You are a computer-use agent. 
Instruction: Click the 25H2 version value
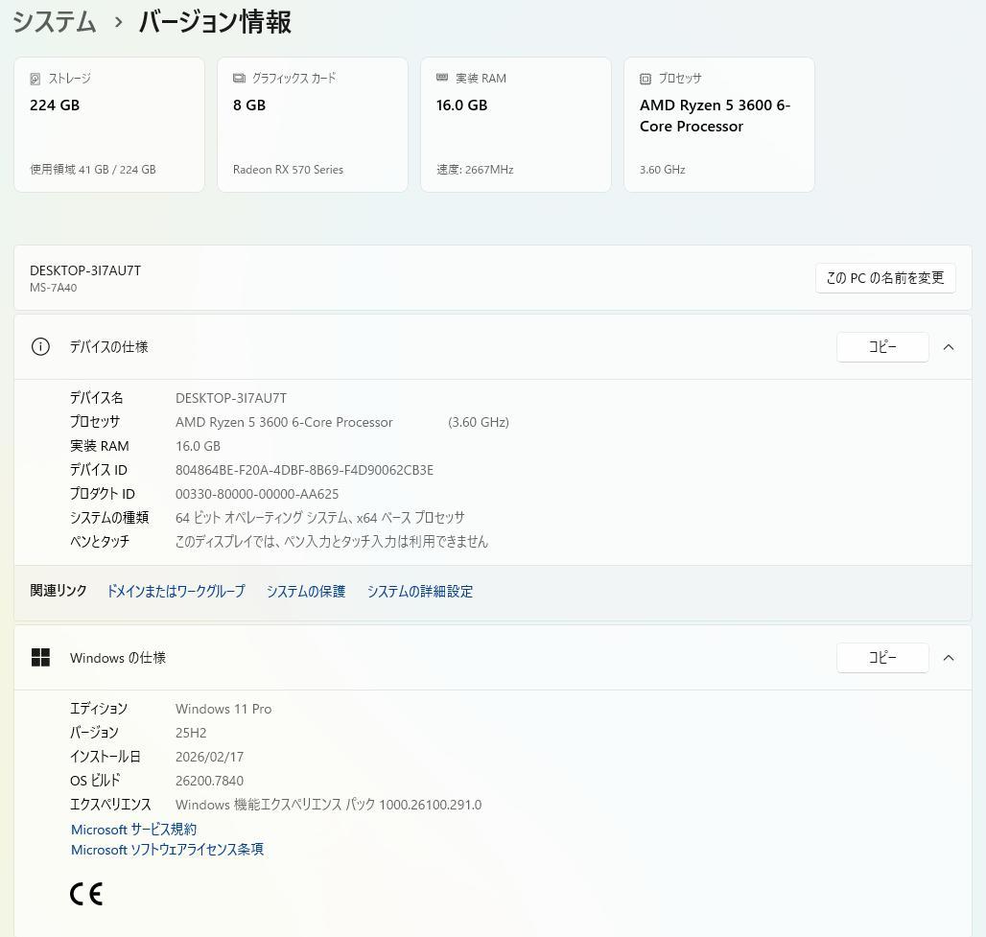tap(191, 733)
